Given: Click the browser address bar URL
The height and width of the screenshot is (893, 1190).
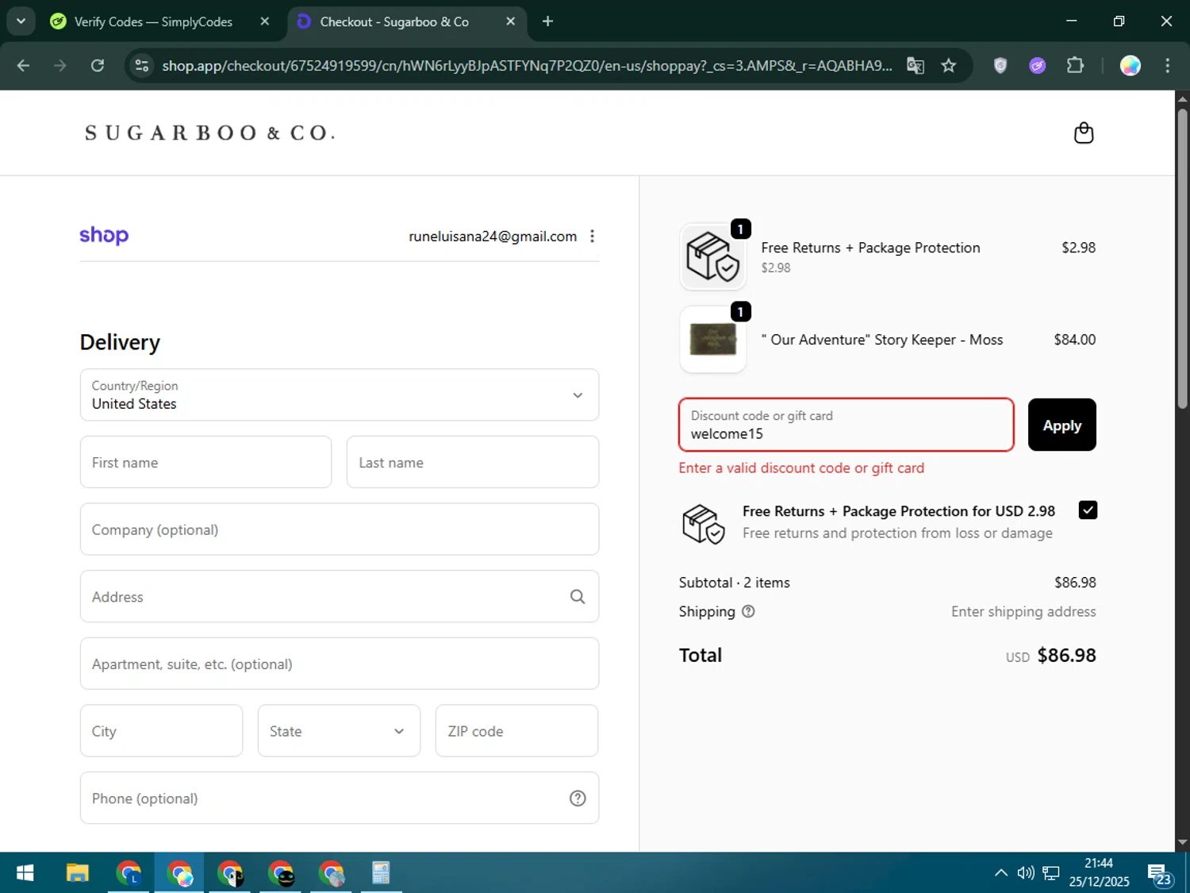Looking at the screenshot, I should click(x=527, y=65).
